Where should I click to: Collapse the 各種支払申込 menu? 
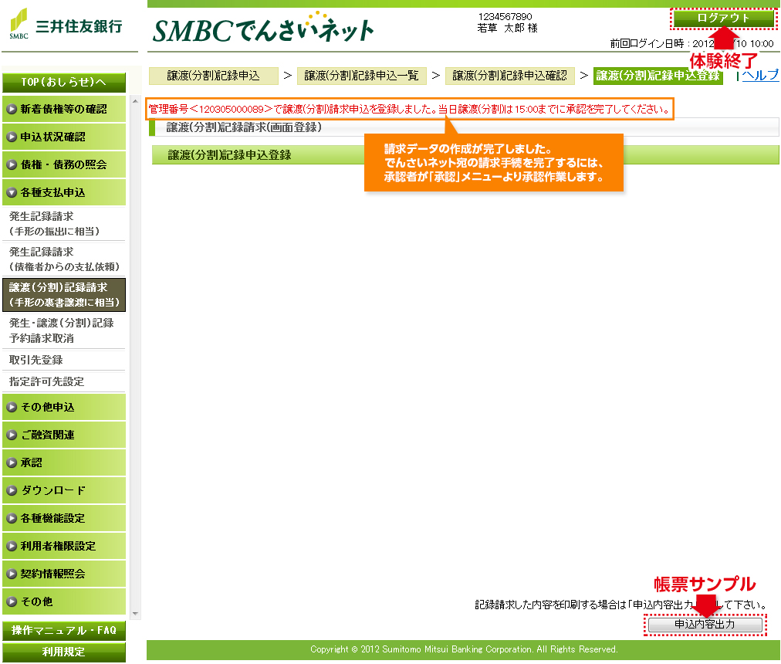tap(64, 192)
